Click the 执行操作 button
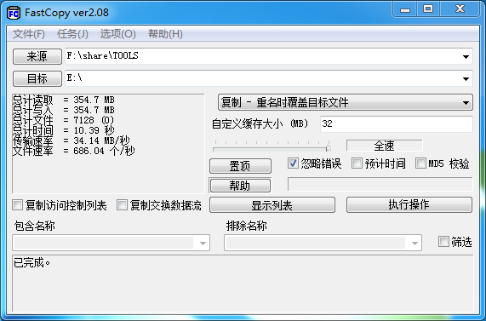This screenshot has height=321, width=486. [x=409, y=204]
